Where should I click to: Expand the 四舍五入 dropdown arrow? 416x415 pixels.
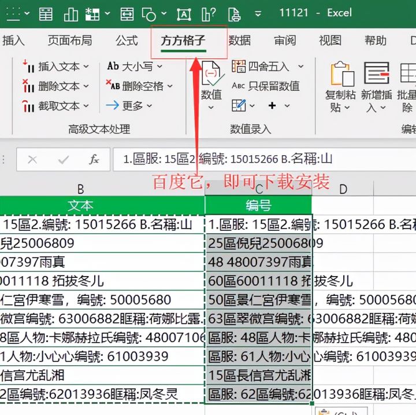pyautogui.click(x=300, y=66)
